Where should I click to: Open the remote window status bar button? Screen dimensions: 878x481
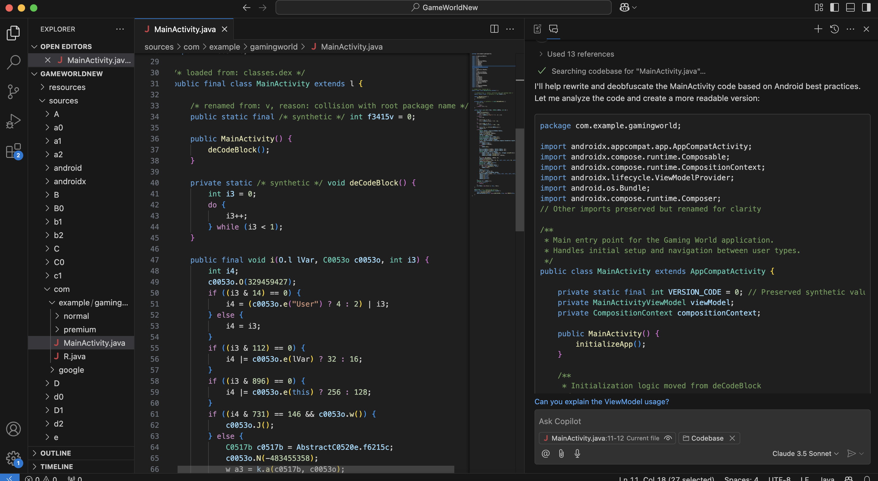tap(9, 478)
